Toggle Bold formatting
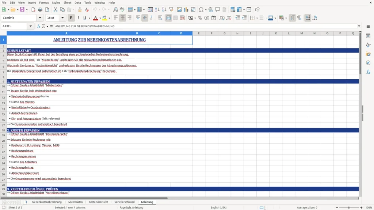 point(71,18)
